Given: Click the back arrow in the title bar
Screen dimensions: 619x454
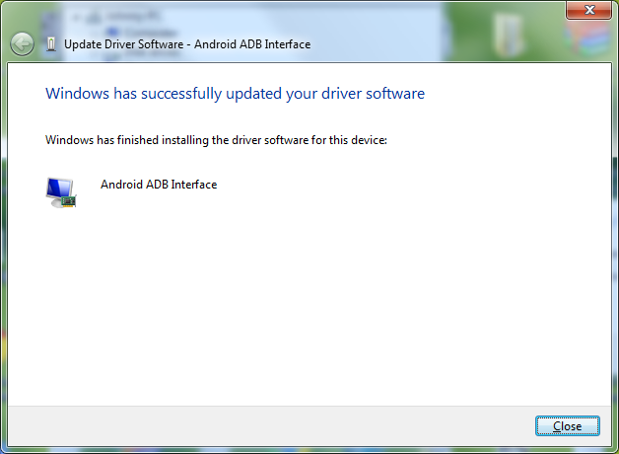Looking at the screenshot, I should pos(22,43).
